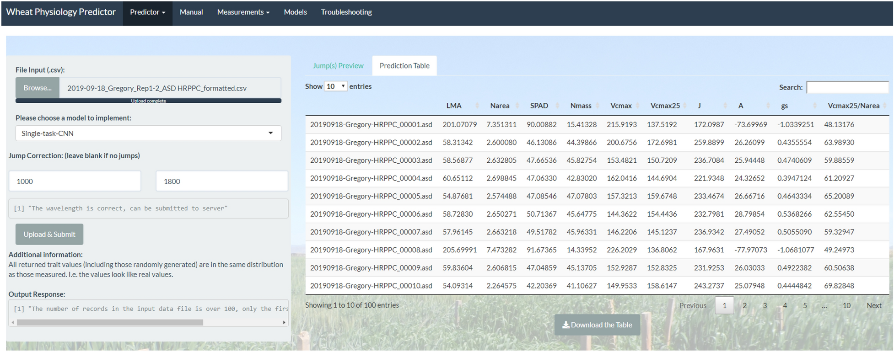Click the A value -77.97073

(x=751, y=250)
